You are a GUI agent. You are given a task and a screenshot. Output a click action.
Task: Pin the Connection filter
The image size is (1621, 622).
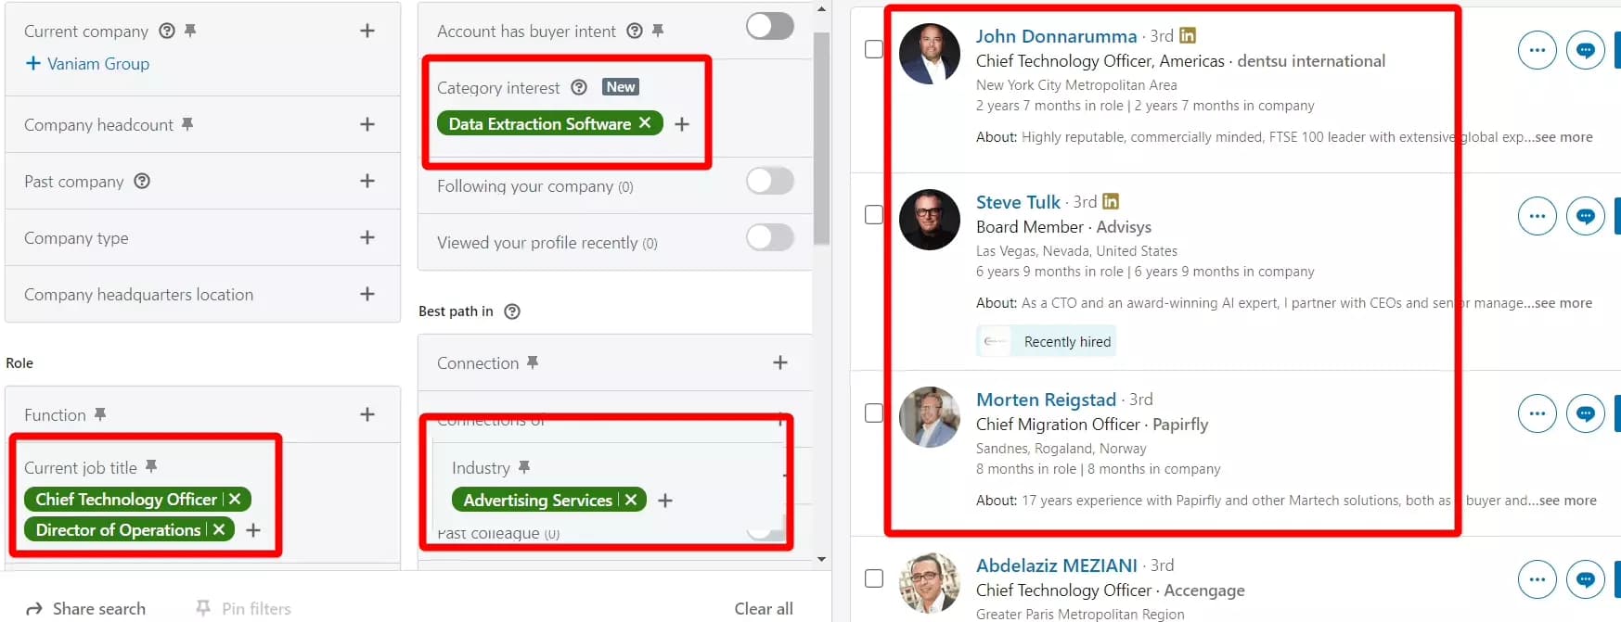pyautogui.click(x=533, y=362)
